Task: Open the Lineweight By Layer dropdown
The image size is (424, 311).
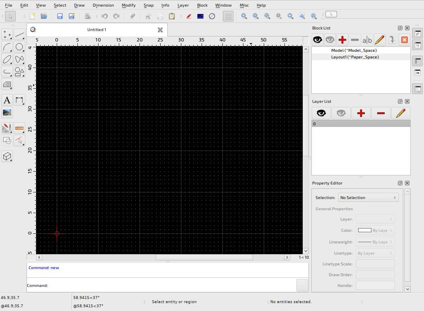Action: click(375, 242)
